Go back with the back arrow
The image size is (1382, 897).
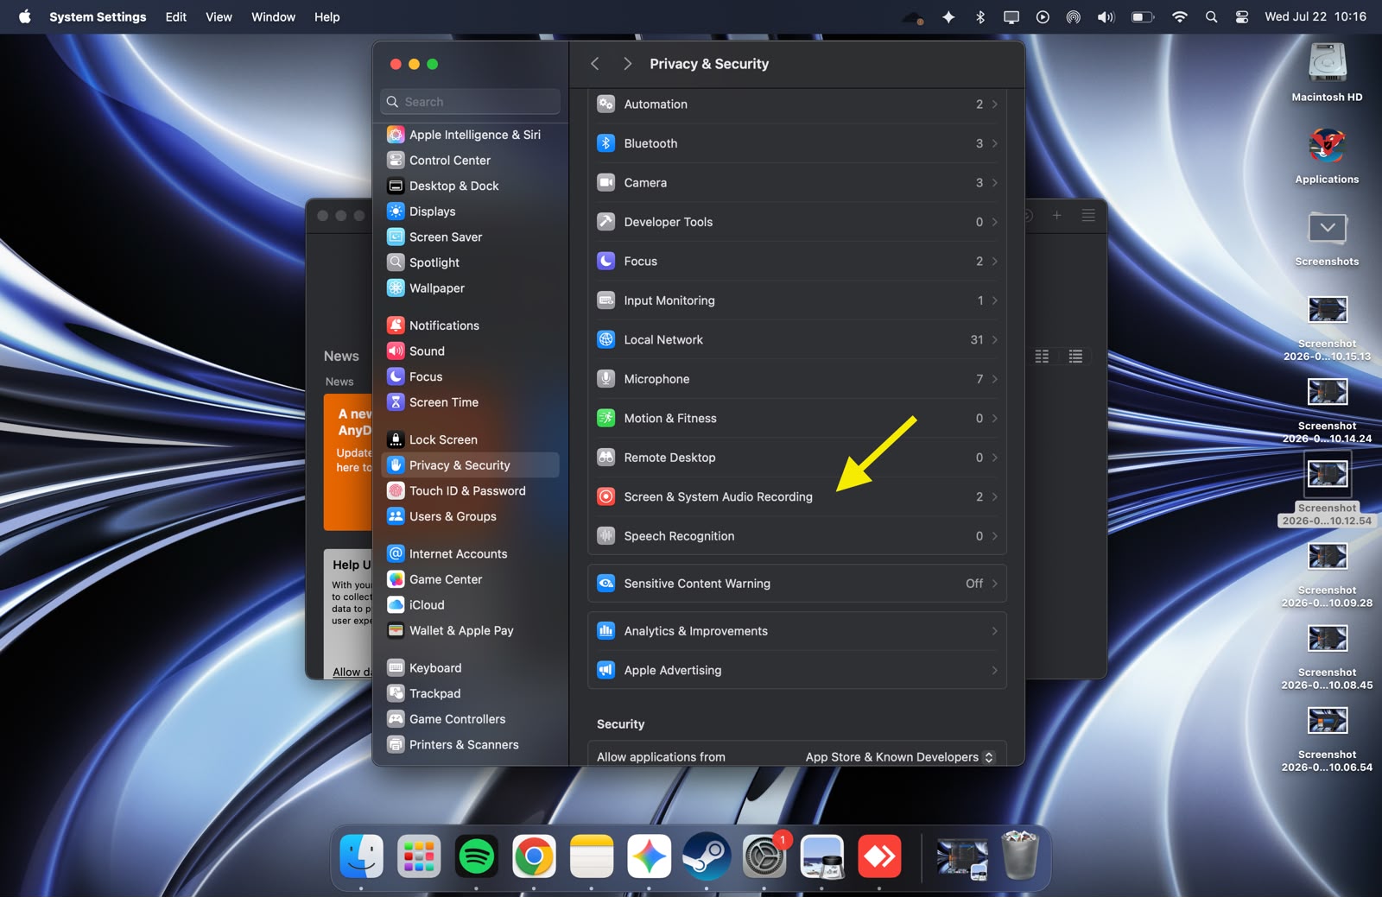point(594,64)
